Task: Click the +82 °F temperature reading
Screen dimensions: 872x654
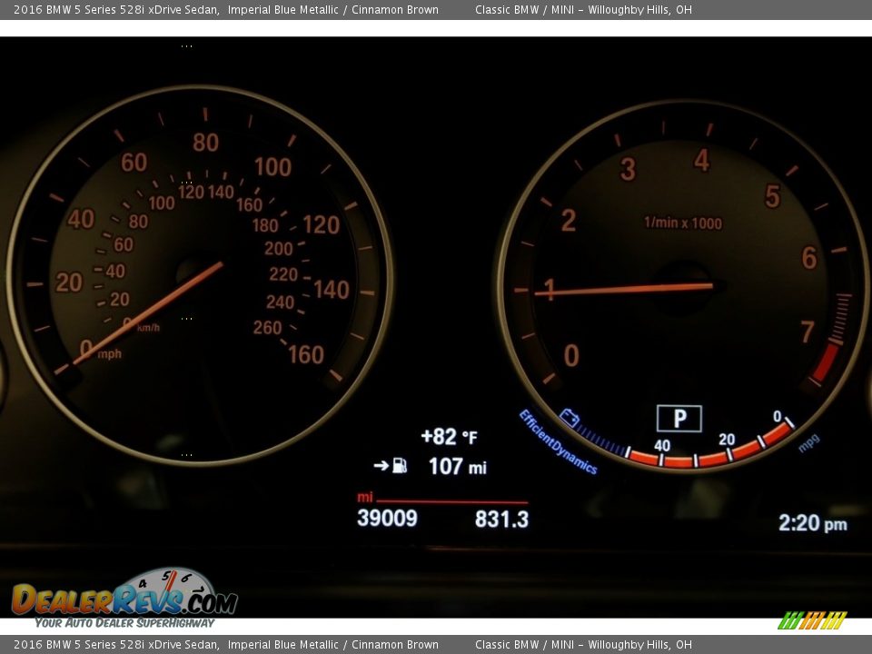Action: tap(449, 437)
